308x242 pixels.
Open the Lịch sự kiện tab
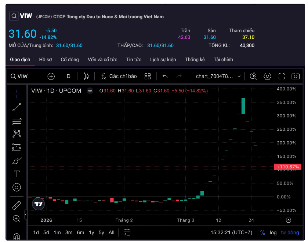coord(163,60)
